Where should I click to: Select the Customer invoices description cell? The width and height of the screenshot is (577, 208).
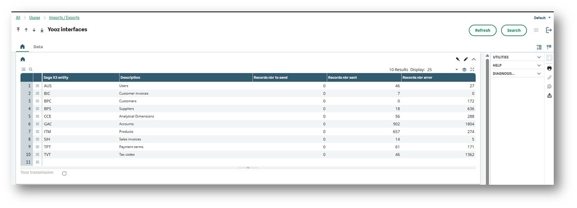[186, 93]
